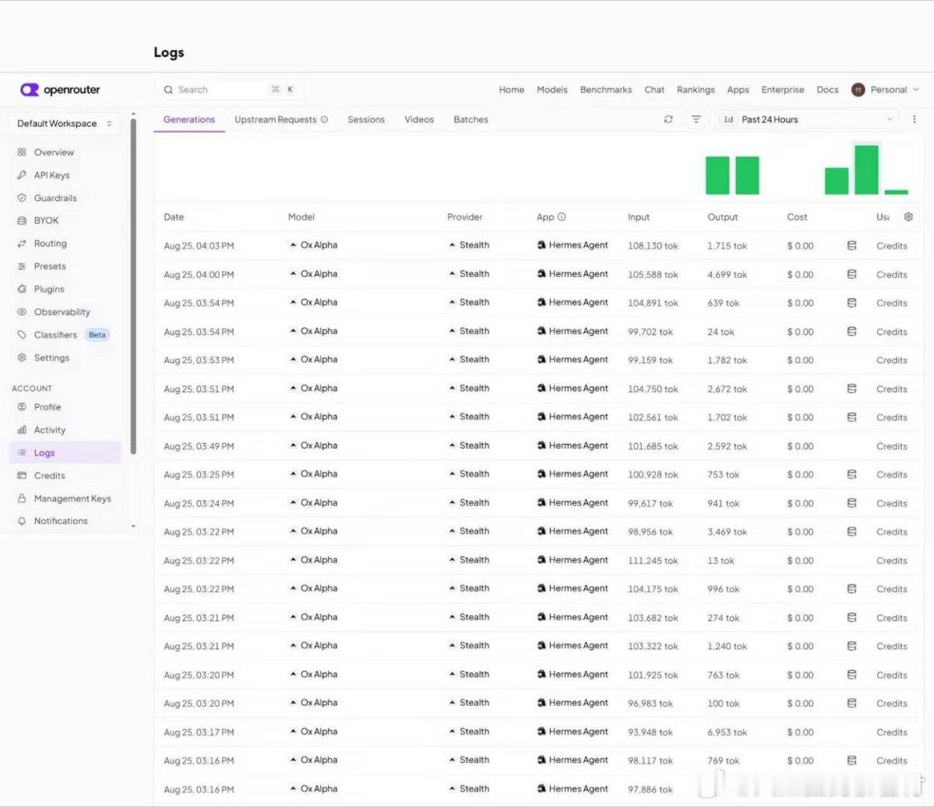Screen dimensions: 934x807
Task: Click the Cost column header
Action: click(797, 217)
